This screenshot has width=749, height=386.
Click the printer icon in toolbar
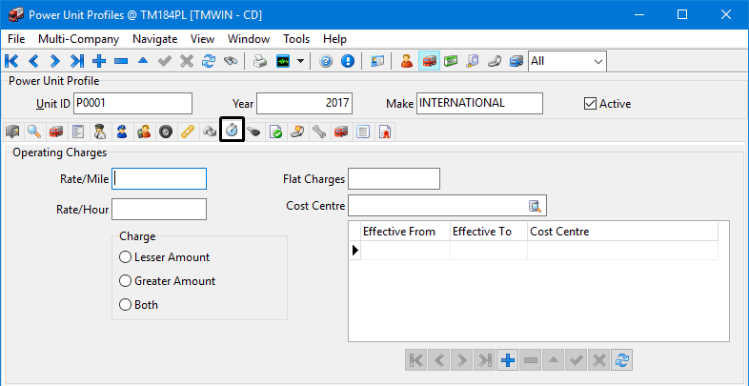(x=259, y=61)
